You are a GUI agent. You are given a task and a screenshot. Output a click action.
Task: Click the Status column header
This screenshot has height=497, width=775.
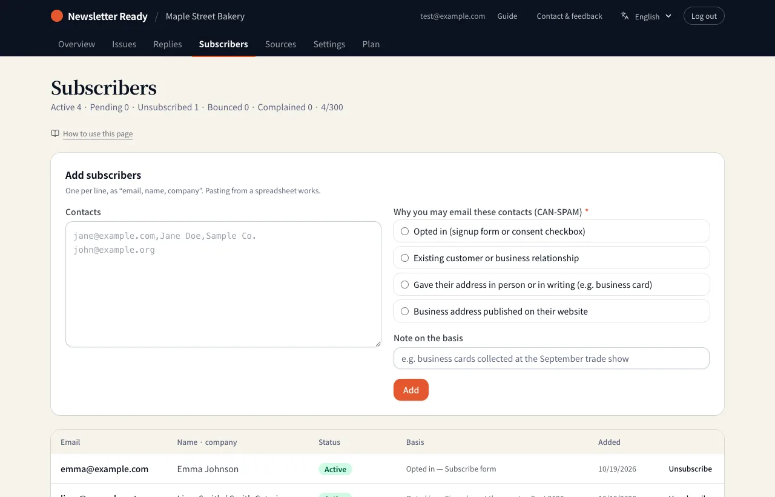tap(329, 442)
